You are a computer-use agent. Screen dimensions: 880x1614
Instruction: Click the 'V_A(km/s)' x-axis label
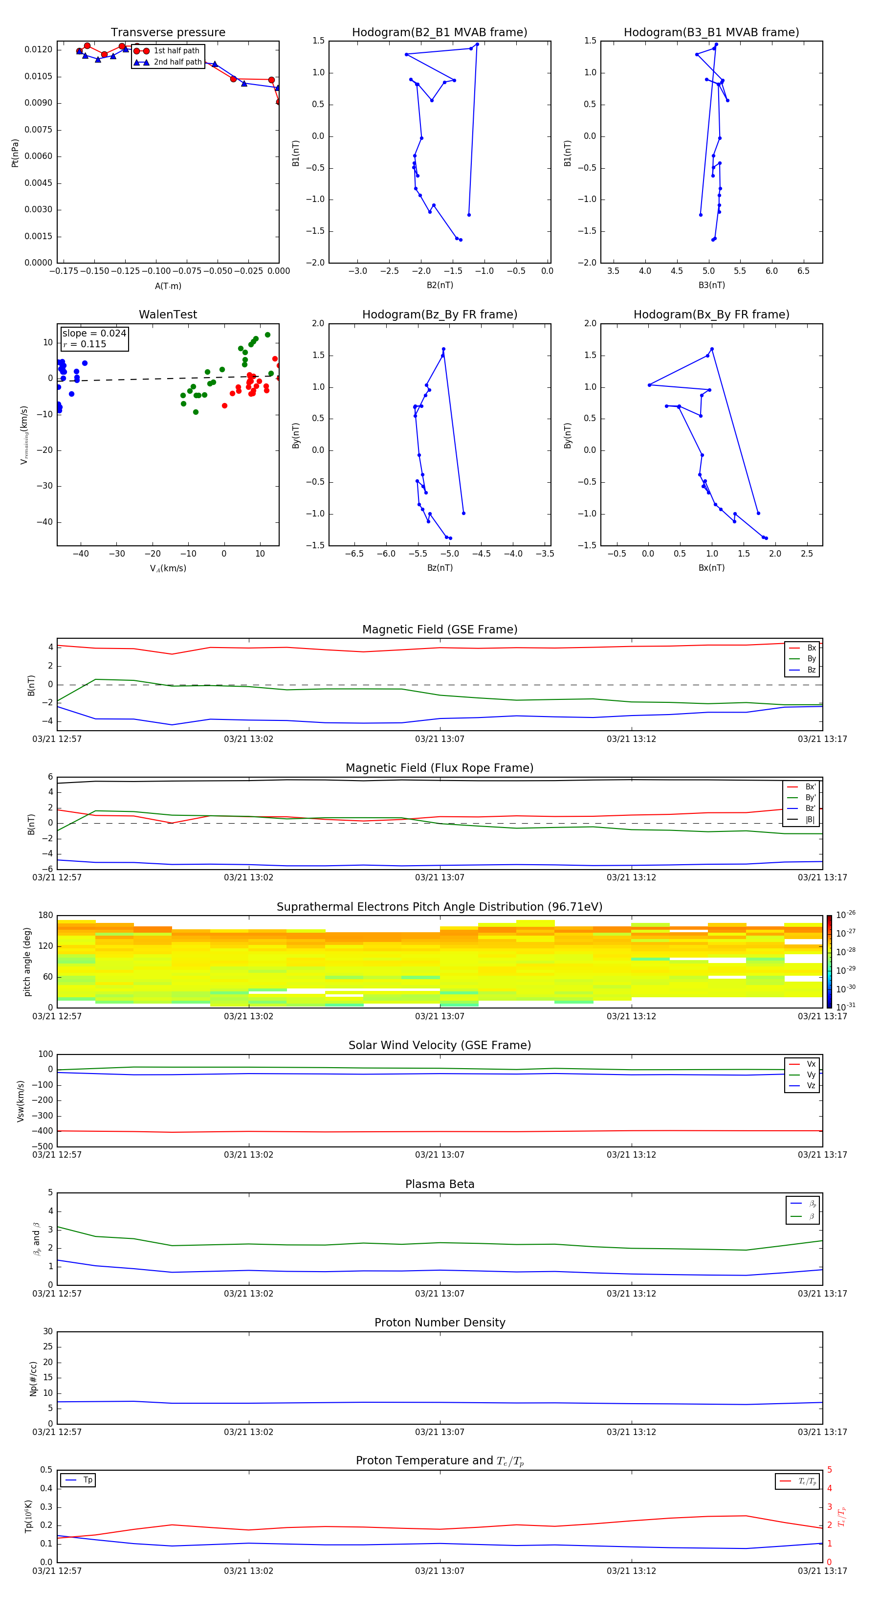(x=168, y=568)
